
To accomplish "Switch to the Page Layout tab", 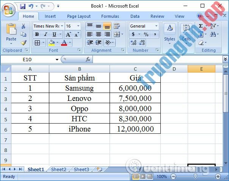I will click(79, 16).
